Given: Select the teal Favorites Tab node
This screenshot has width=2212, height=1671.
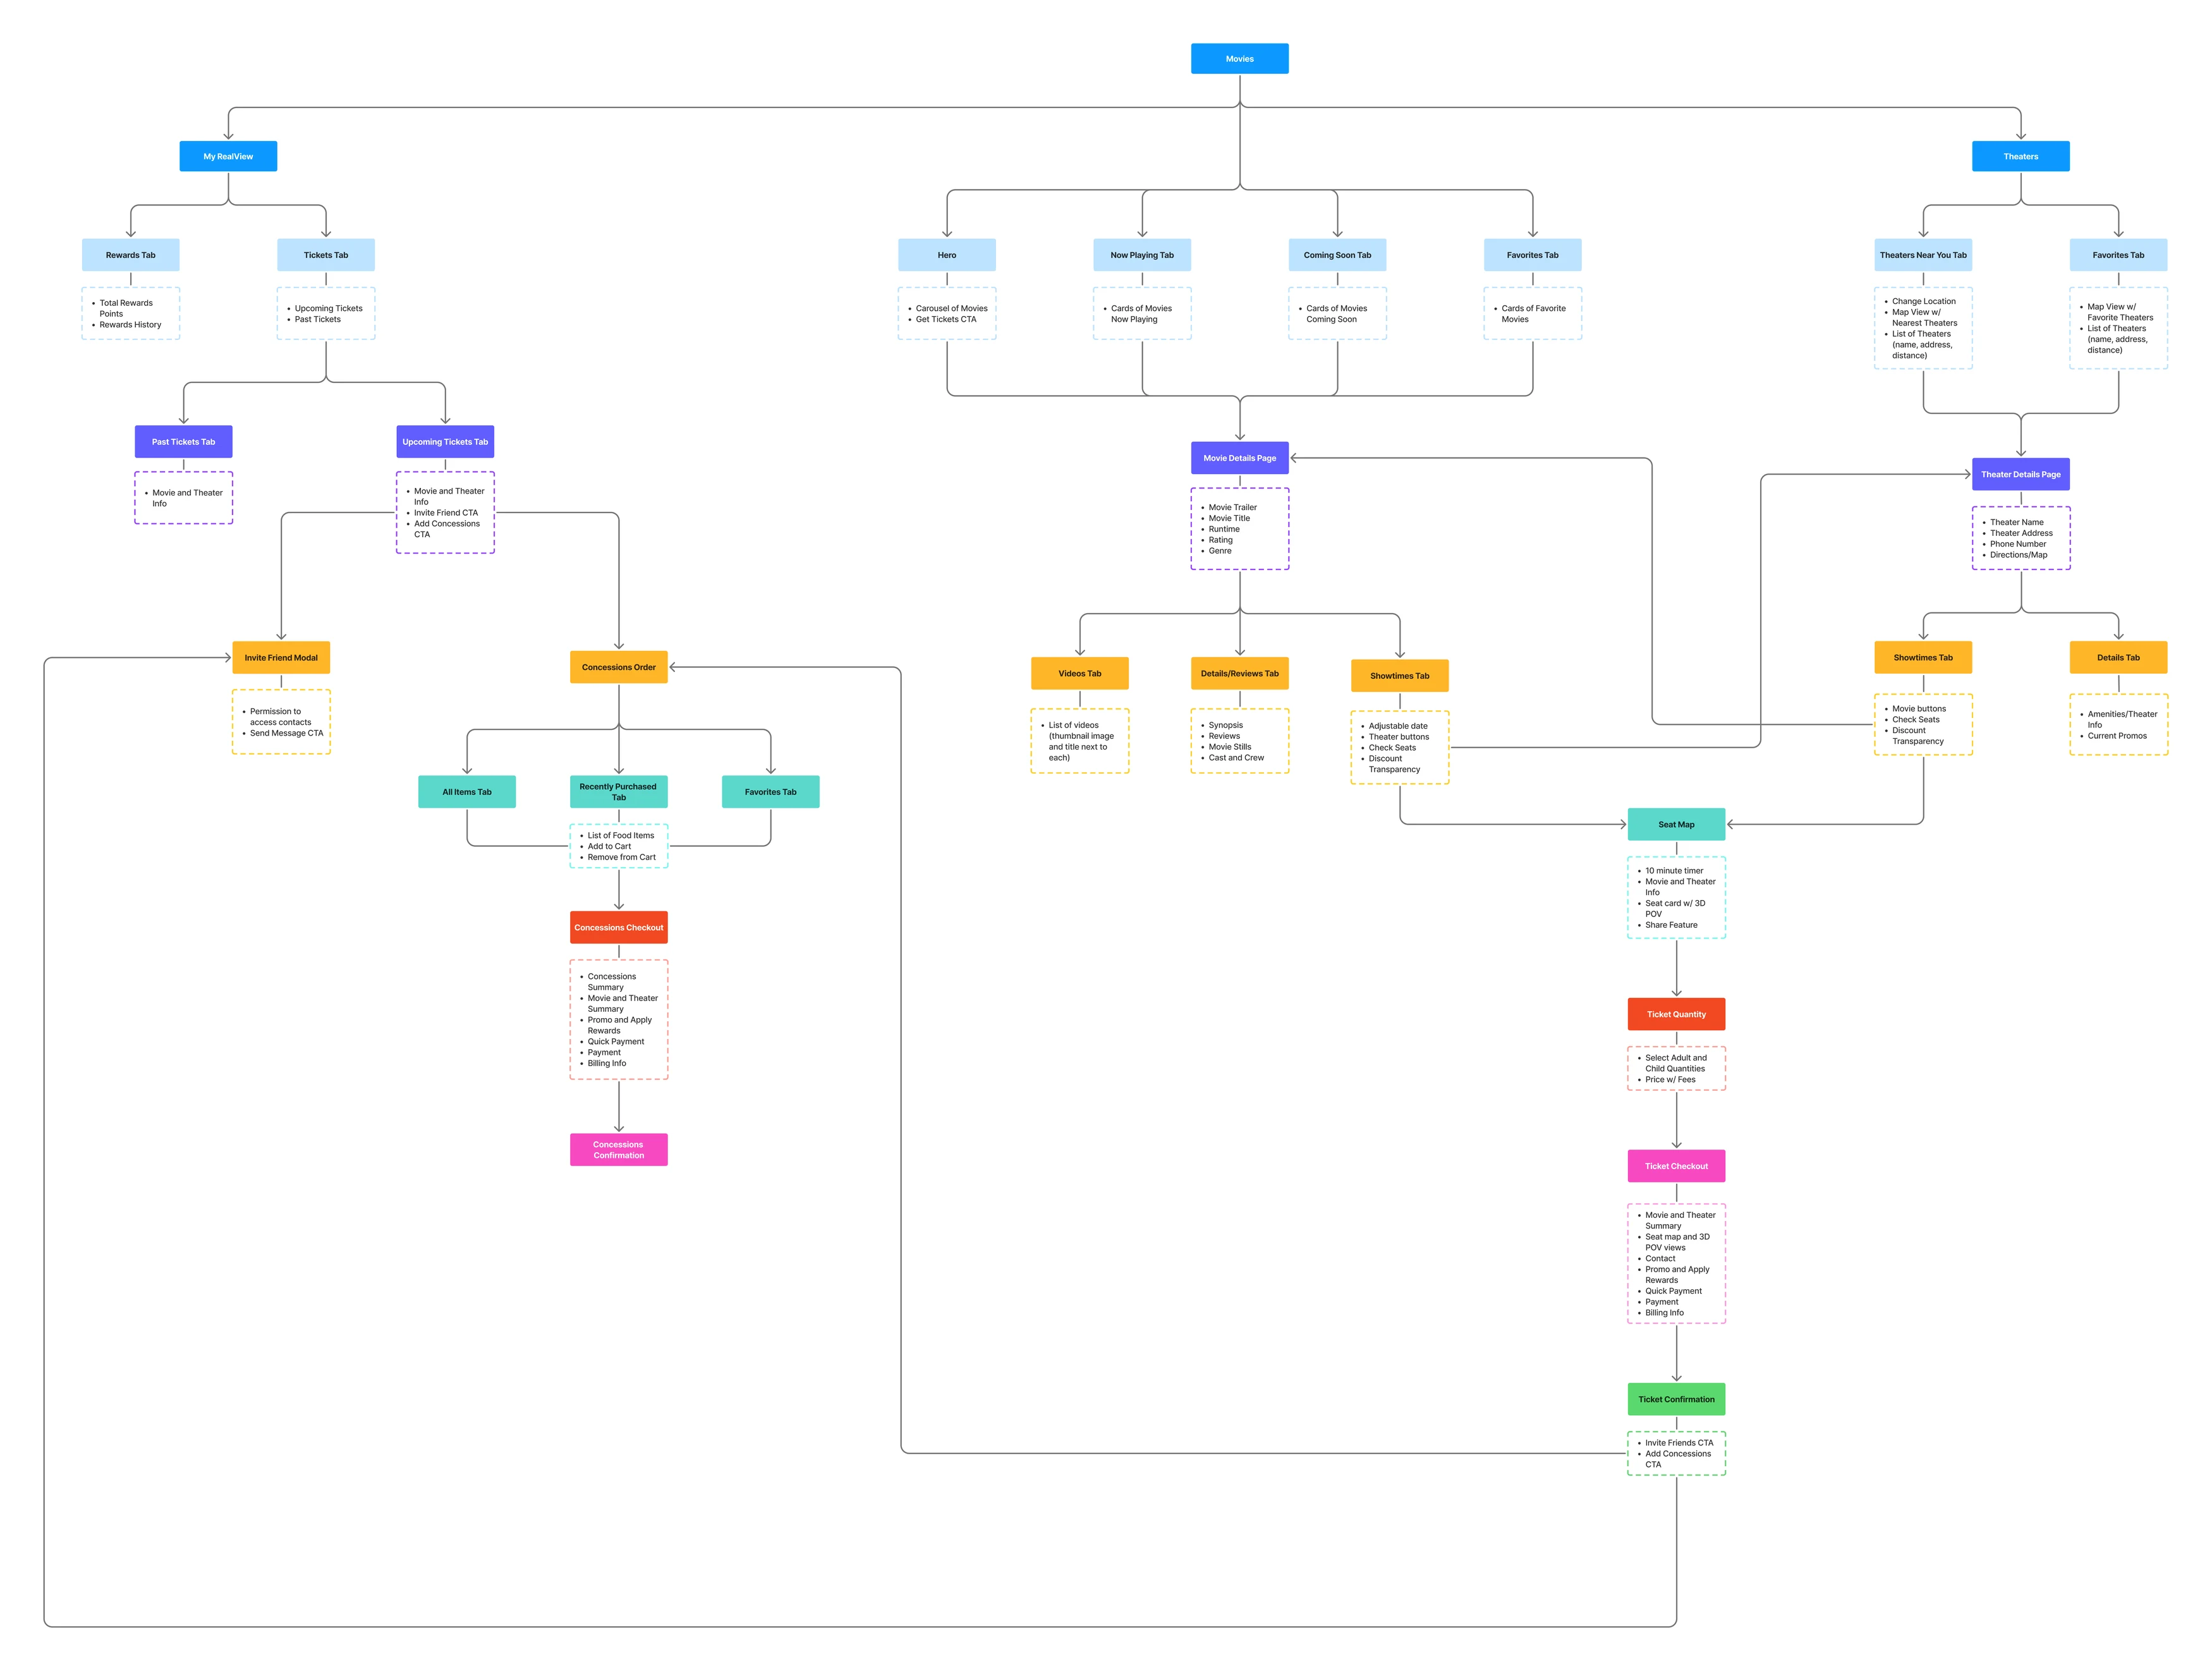Looking at the screenshot, I should (770, 792).
